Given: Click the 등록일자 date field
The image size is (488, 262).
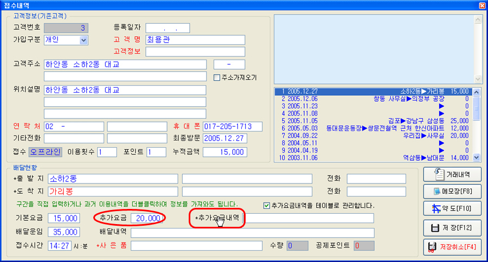Looking at the screenshot, I should pyautogui.click(x=168, y=28).
